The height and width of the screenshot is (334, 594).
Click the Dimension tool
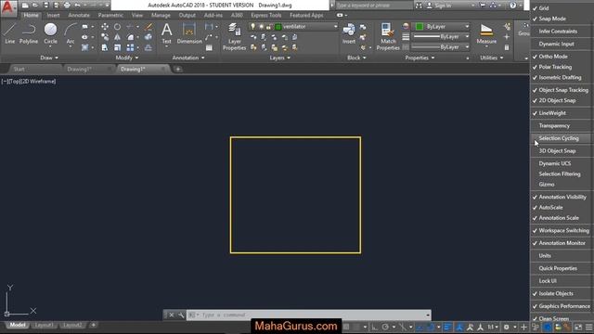[189, 33]
